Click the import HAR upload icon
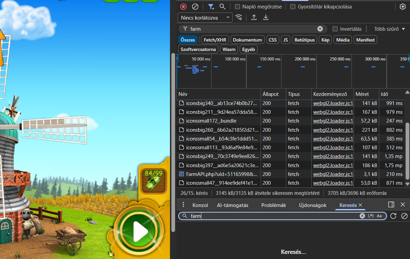The width and height of the screenshot is (410, 259). click(254, 18)
